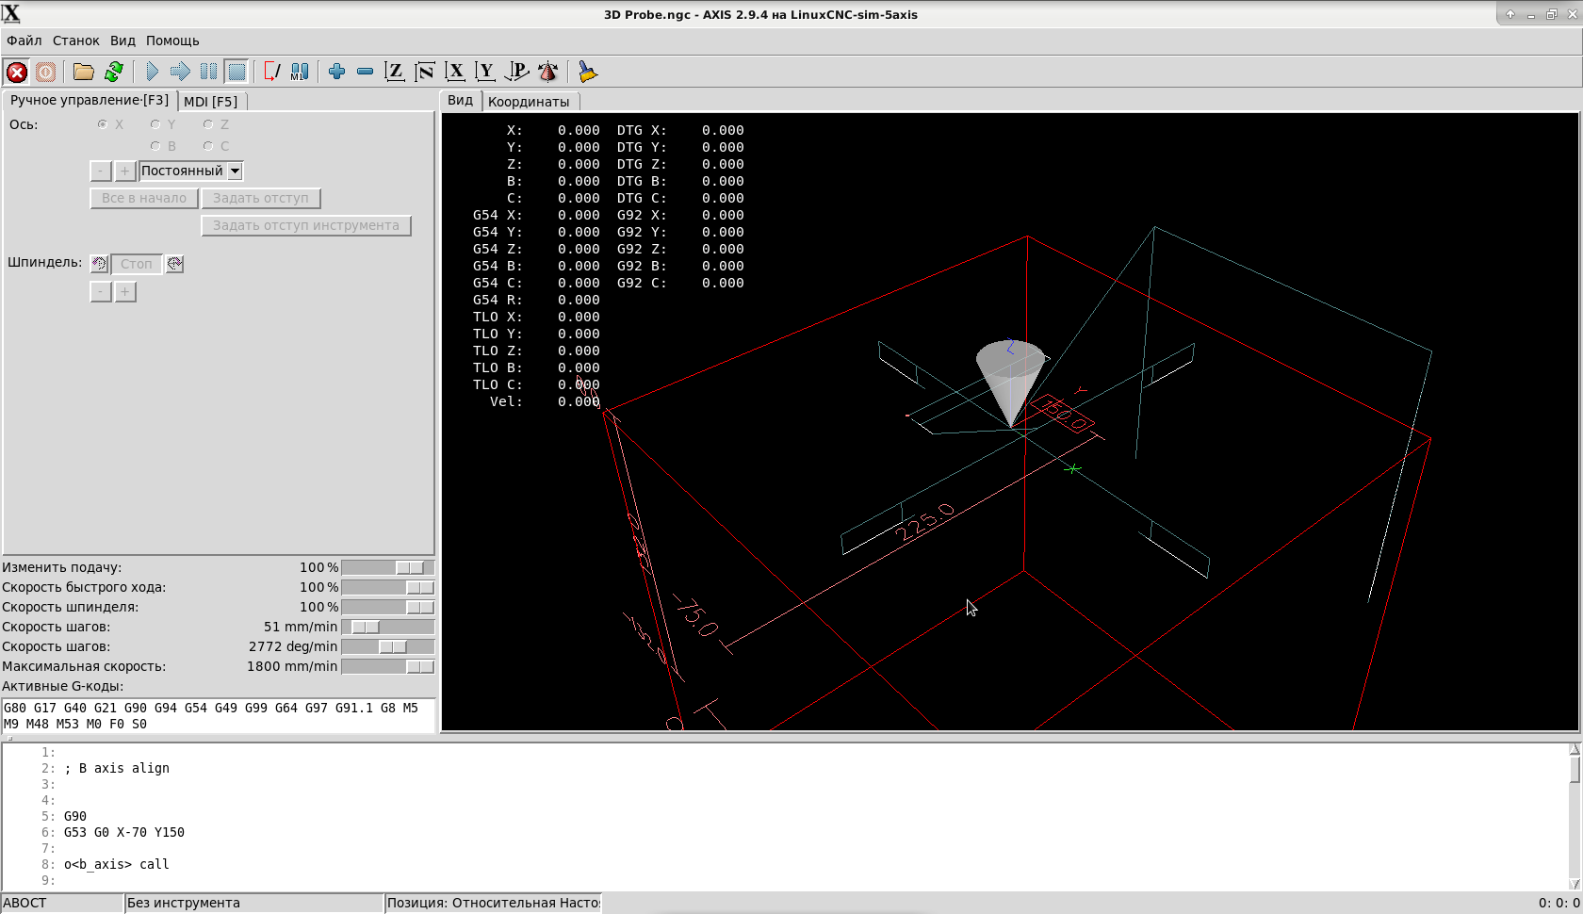Switch to top Z view
1583x914 pixels.
click(395, 72)
